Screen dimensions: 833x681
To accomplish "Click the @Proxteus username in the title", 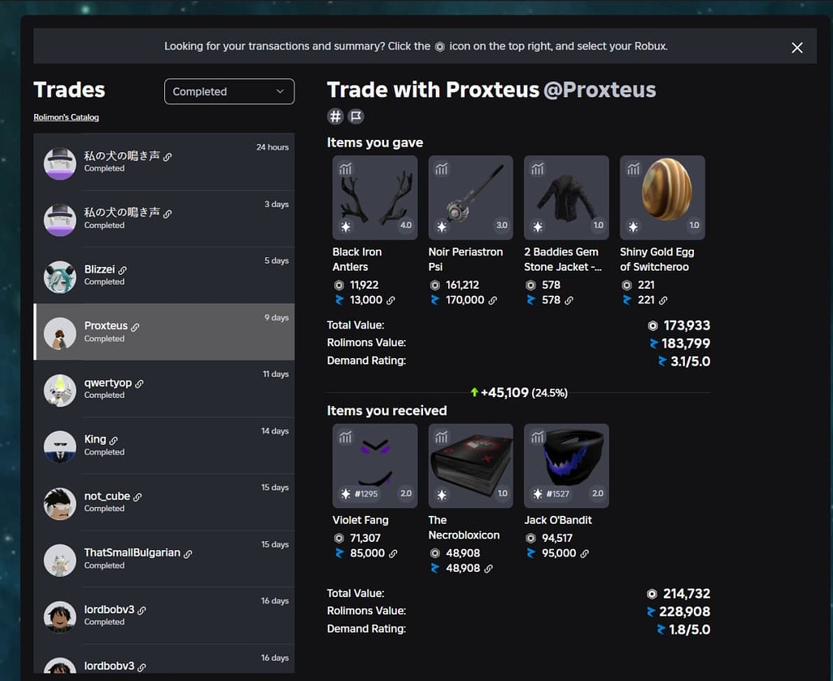I will pos(600,89).
